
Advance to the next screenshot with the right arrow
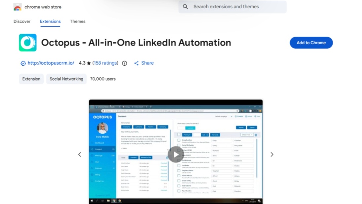[272, 154]
